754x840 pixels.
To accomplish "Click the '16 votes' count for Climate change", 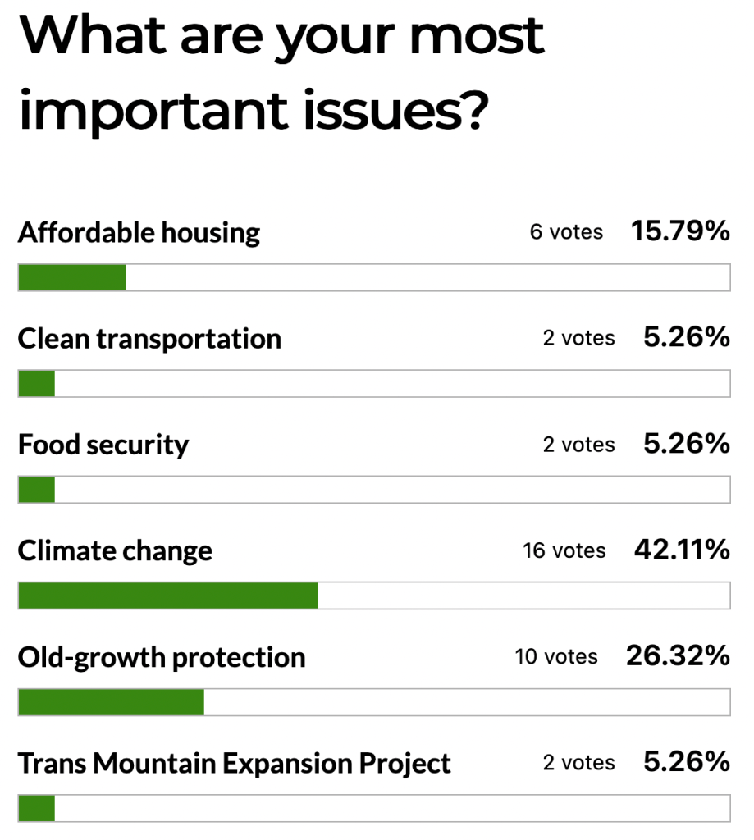I will tap(564, 550).
